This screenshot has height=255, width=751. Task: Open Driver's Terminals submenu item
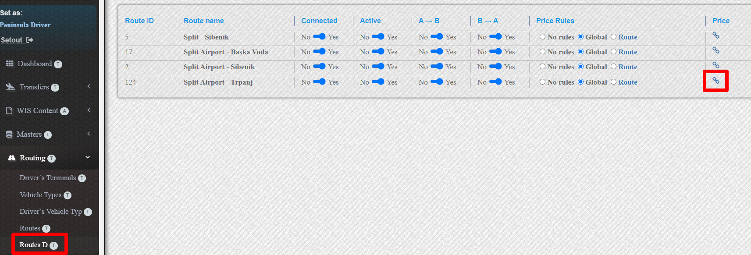48,178
